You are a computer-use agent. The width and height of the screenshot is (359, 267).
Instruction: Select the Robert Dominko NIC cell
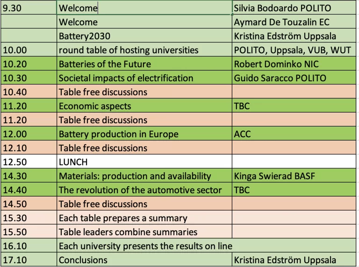(x=294, y=64)
